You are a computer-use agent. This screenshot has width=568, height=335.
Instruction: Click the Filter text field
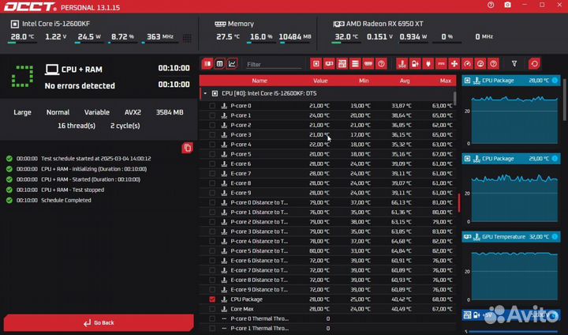[272, 64]
